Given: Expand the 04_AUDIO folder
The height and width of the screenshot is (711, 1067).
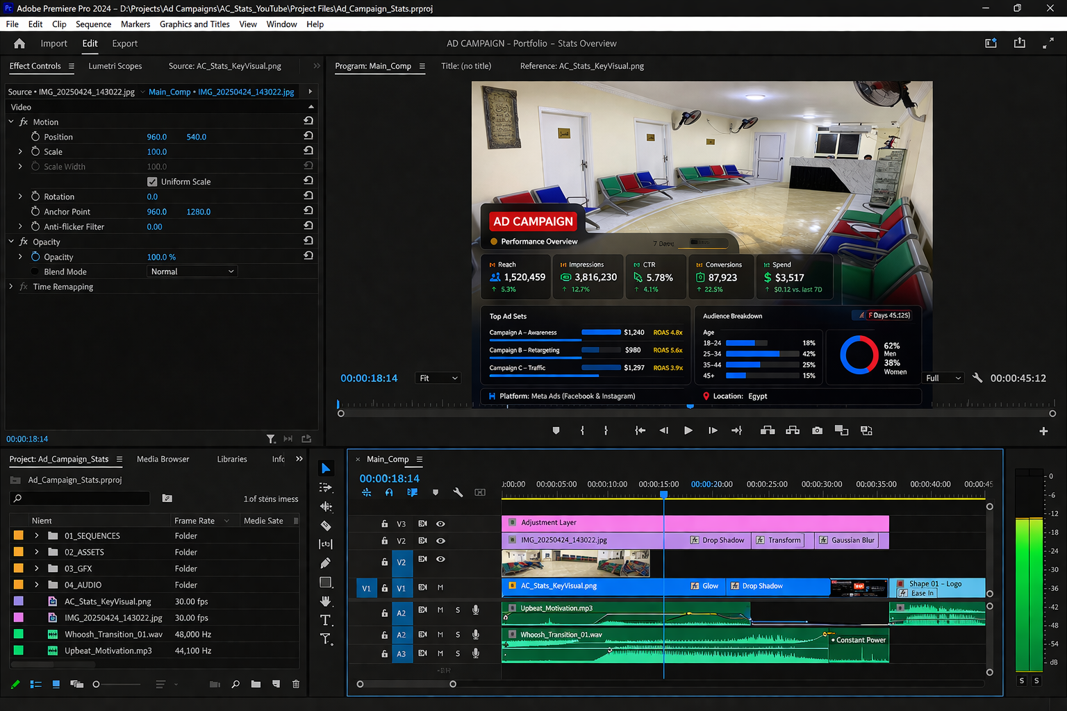Looking at the screenshot, I should [37, 585].
